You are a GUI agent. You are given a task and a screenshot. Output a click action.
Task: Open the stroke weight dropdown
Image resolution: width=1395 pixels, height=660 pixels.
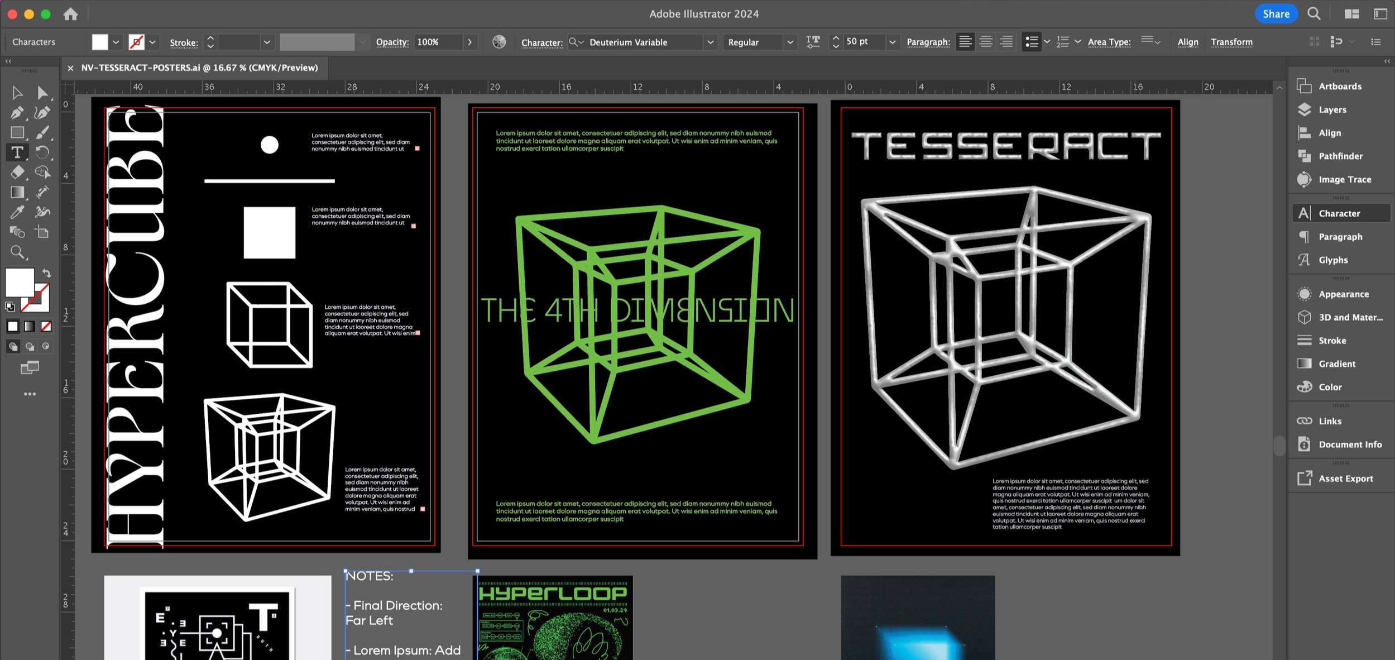[267, 42]
